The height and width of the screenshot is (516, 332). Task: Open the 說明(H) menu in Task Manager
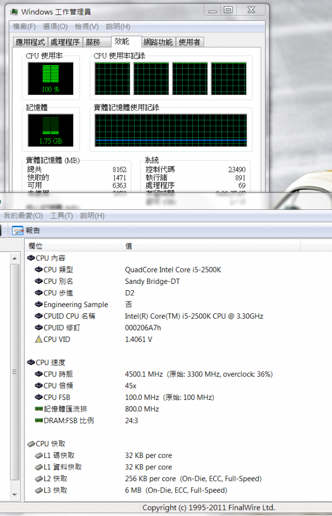click(x=118, y=26)
